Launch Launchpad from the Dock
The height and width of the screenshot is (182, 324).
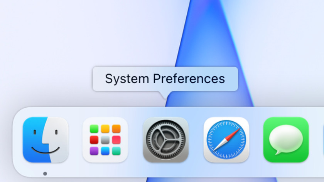point(105,140)
